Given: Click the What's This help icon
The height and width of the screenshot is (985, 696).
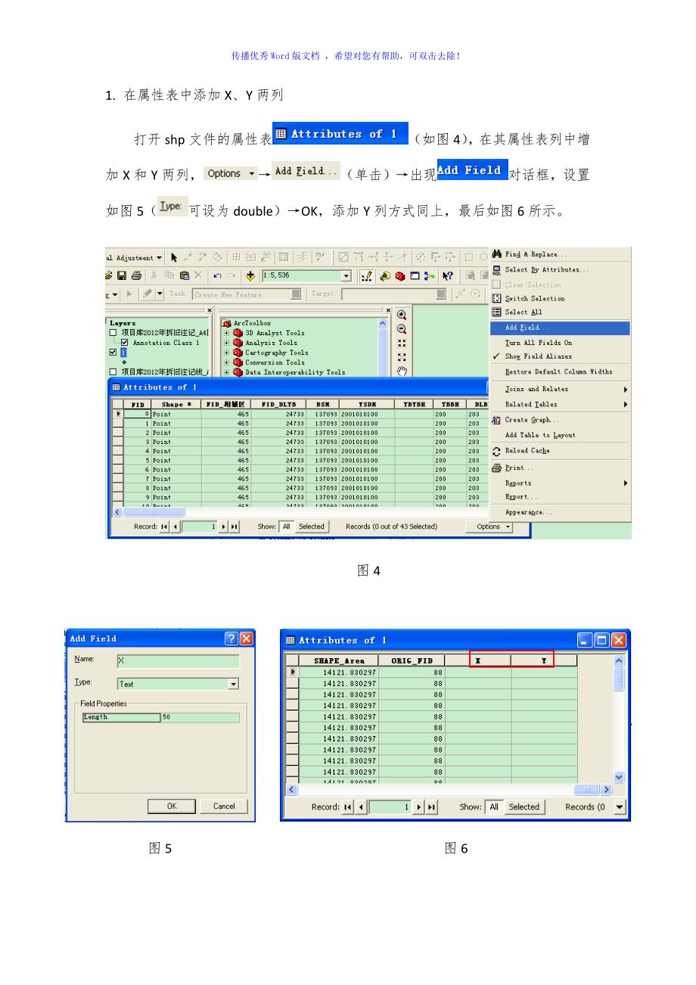Looking at the screenshot, I should [447, 275].
